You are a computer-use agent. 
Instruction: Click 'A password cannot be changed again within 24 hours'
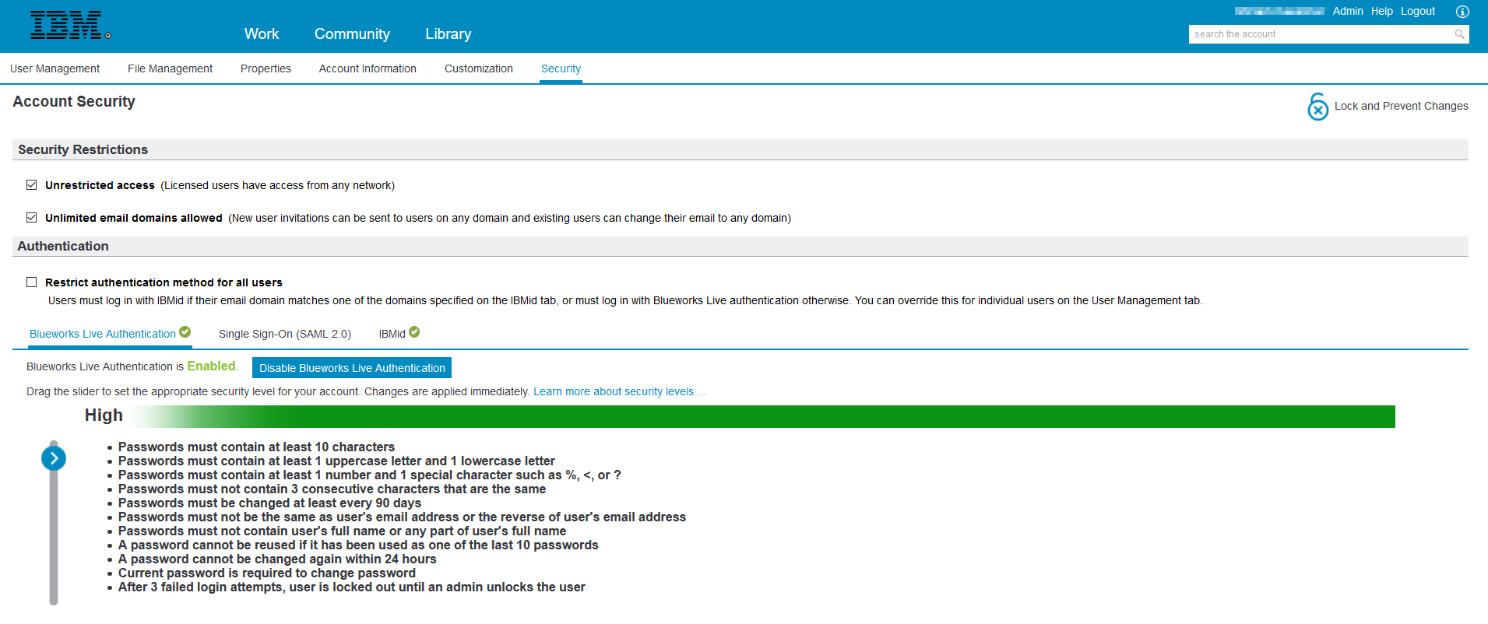coord(277,559)
